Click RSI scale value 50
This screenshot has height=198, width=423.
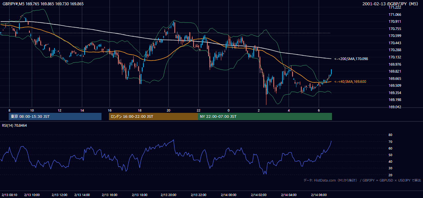tap(390, 155)
